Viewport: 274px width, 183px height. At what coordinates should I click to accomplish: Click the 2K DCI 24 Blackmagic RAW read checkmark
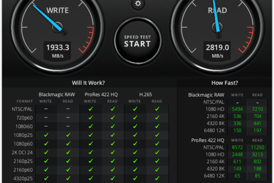tap(68, 152)
